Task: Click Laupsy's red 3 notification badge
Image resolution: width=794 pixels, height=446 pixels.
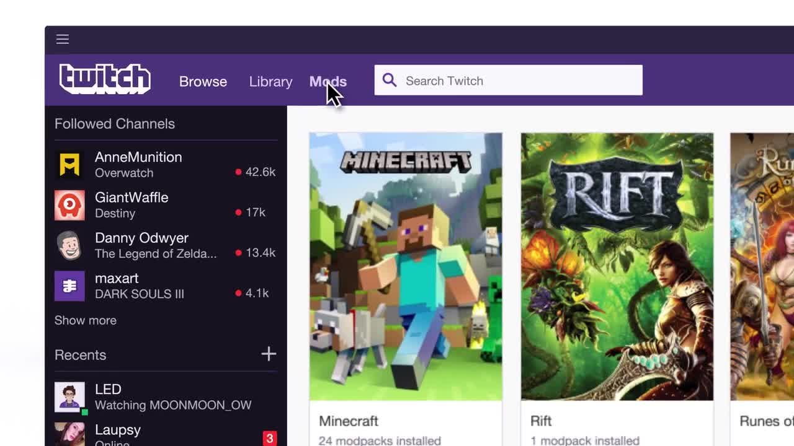Action: click(269, 439)
